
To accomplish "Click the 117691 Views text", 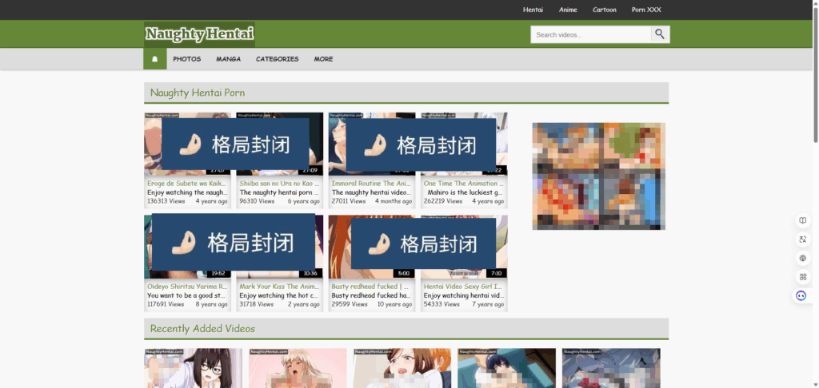I will (166, 304).
